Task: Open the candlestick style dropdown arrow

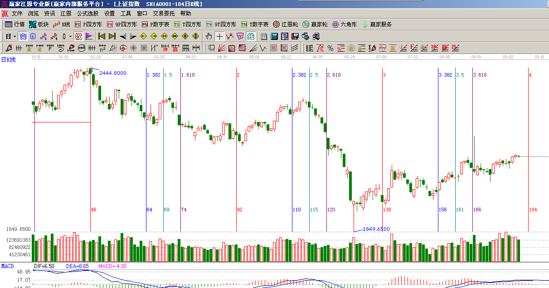Action: tap(70, 36)
